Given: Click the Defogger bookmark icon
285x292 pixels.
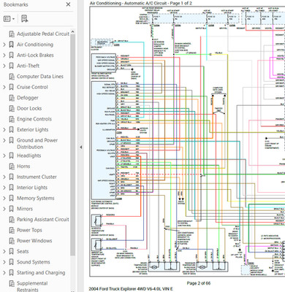Looking at the screenshot, I should click(12, 98).
